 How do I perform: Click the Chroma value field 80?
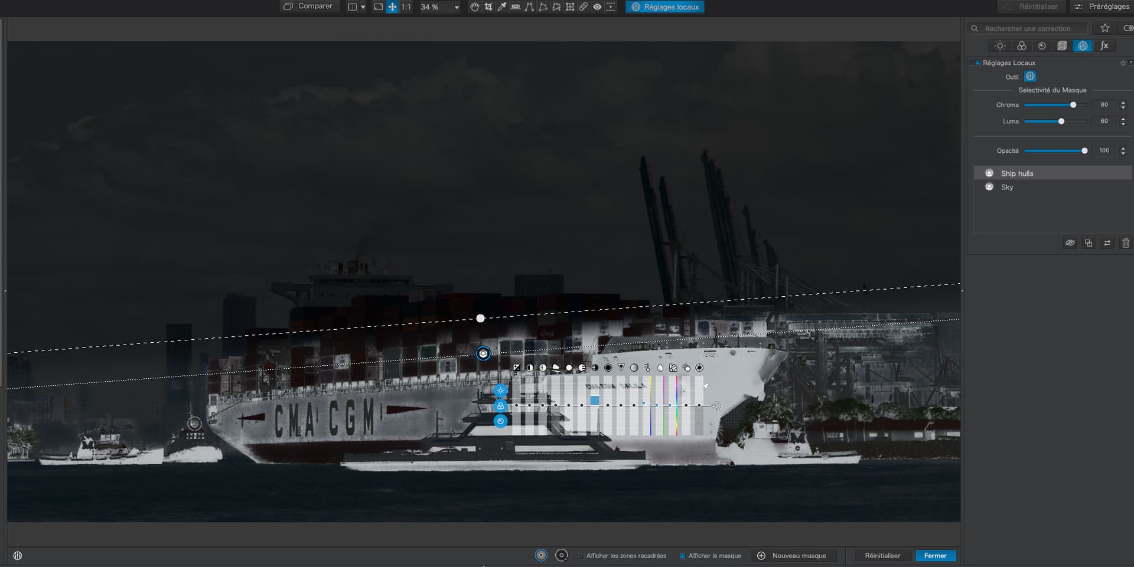pyautogui.click(x=1104, y=105)
